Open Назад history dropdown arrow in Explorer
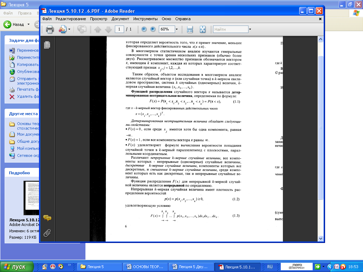Viewport: 363px width, 272px height. click(x=28, y=24)
